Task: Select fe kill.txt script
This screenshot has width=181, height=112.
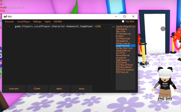Action: click(119, 36)
